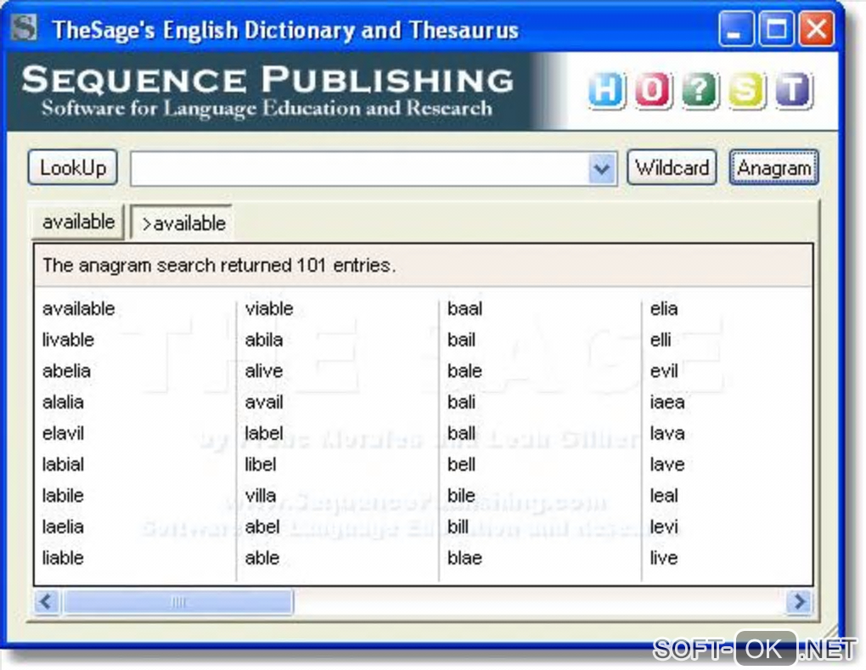The height and width of the screenshot is (670, 866).
Task: Select the word 'labile'
Action: click(x=63, y=495)
